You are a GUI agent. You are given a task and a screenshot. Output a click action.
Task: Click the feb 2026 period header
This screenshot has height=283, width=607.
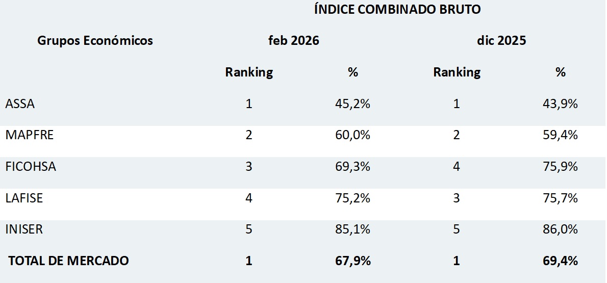click(x=294, y=41)
